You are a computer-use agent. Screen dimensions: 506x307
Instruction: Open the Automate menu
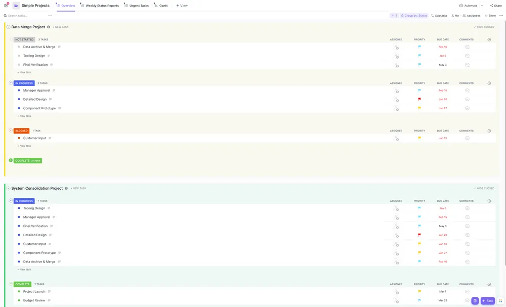pyautogui.click(x=468, y=6)
